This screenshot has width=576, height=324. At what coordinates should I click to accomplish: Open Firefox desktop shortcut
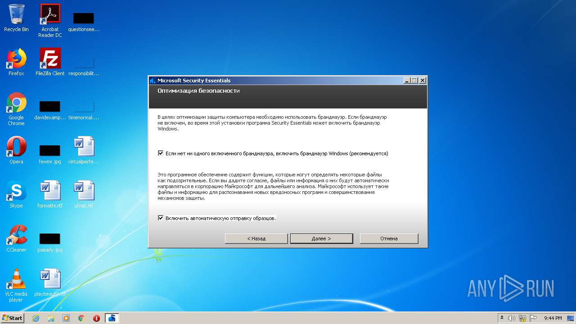pos(16,62)
